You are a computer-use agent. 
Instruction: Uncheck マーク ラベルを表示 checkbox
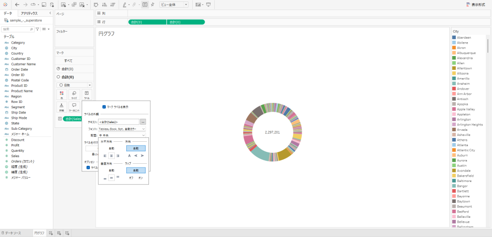coord(104,107)
